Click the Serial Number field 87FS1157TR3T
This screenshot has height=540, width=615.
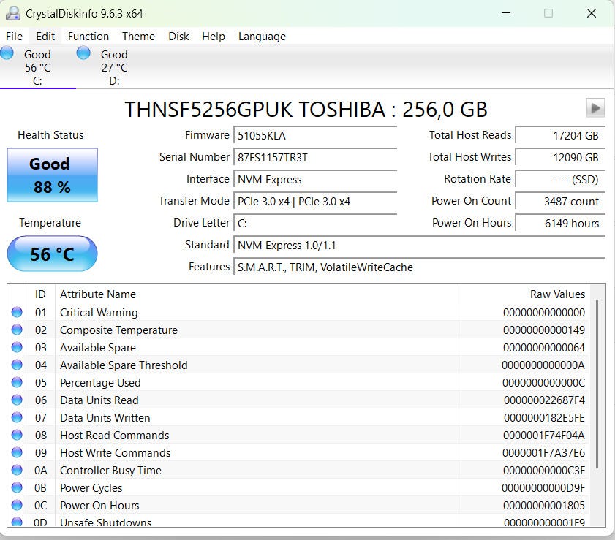(x=315, y=158)
